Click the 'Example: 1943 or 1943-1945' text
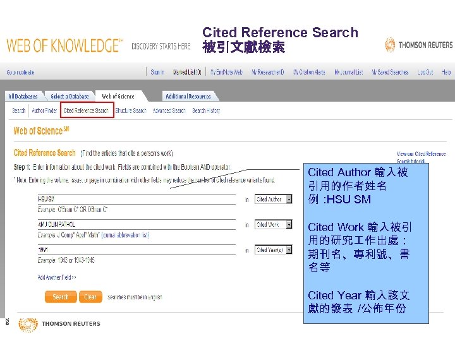Screen dimensions: 455x341 coord(66,260)
